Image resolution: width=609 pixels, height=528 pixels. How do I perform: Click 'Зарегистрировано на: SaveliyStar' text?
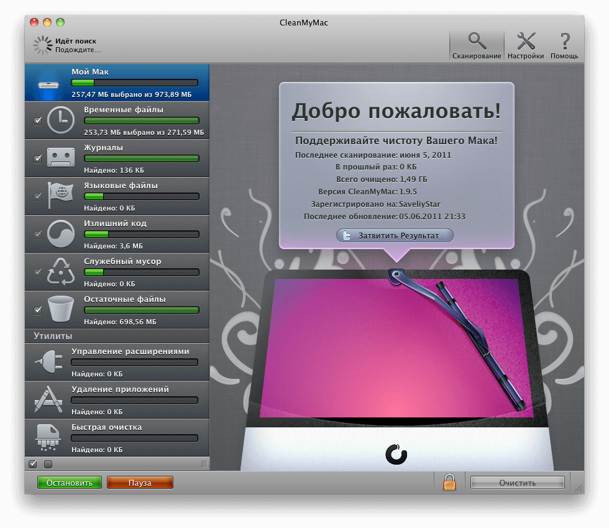(x=375, y=204)
